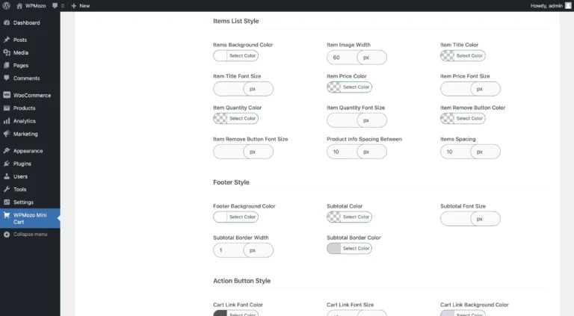Click the Action Button Style heading

point(241,281)
